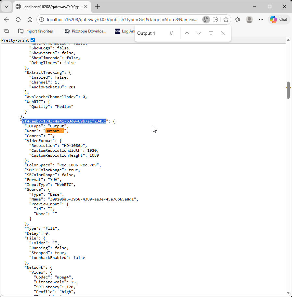
Task: Go to the browser Home page
Action: coord(30,19)
